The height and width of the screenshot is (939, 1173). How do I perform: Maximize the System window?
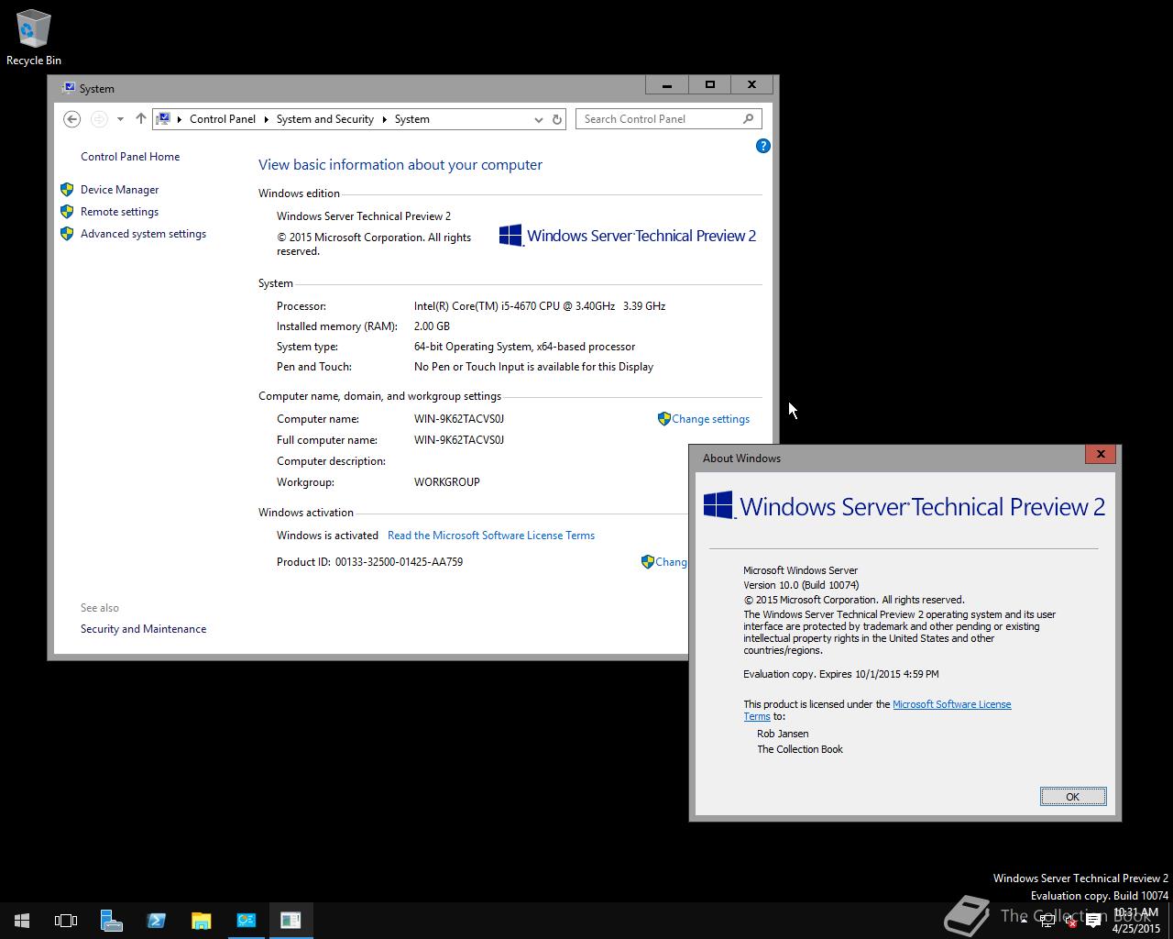pos(709,84)
